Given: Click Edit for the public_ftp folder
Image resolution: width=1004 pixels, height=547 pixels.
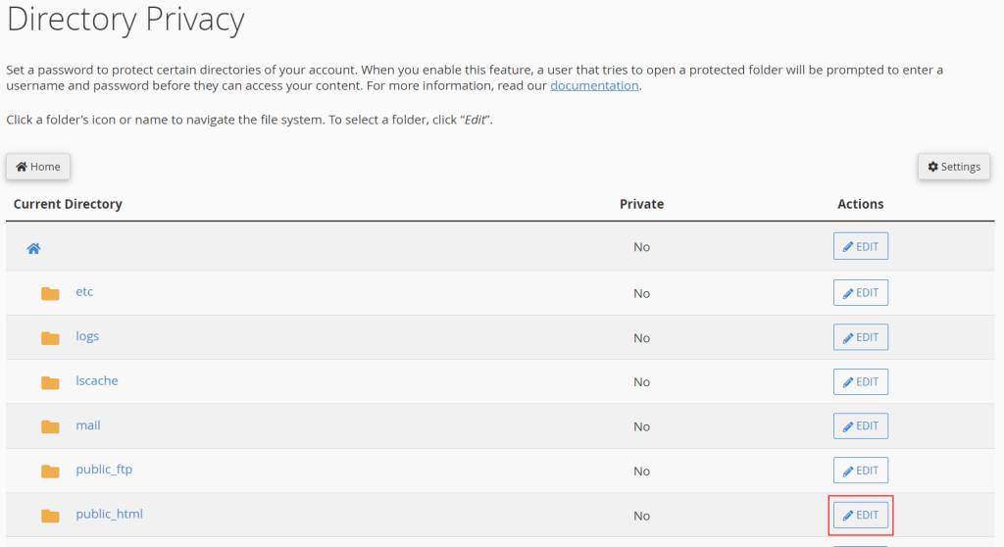Looking at the screenshot, I should (x=860, y=471).
